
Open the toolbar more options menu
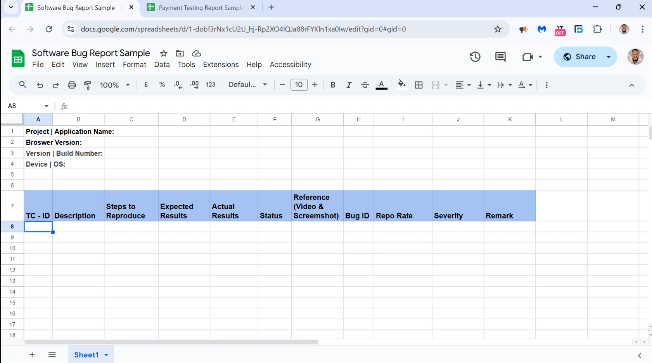[547, 85]
